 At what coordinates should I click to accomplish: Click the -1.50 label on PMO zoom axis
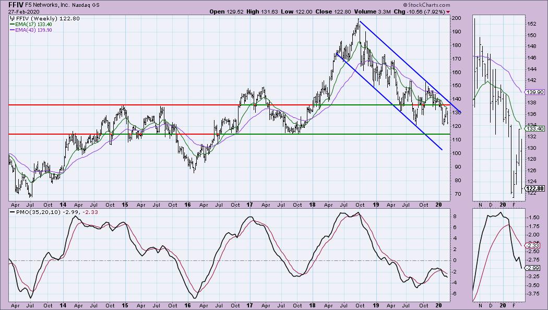click(533, 218)
